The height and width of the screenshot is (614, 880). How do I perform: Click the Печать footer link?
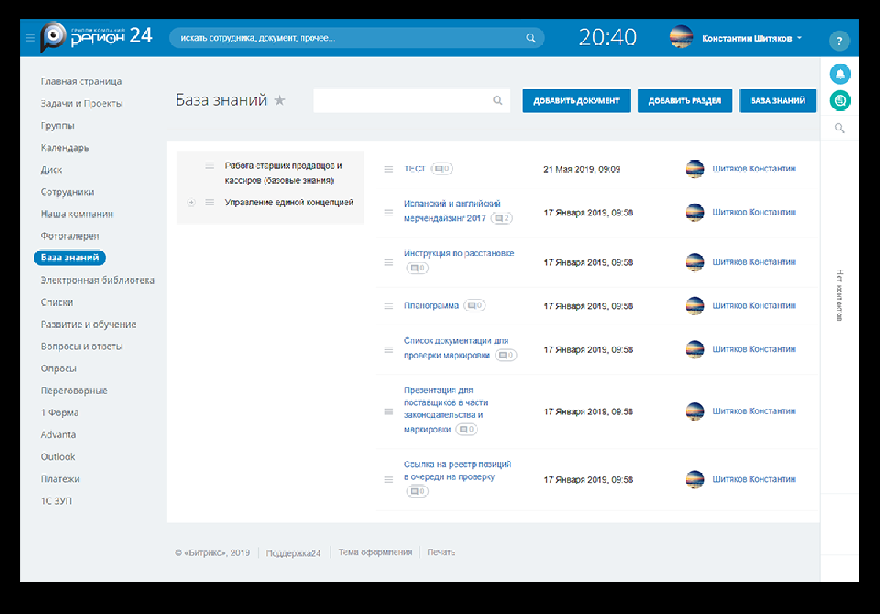[441, 552]
